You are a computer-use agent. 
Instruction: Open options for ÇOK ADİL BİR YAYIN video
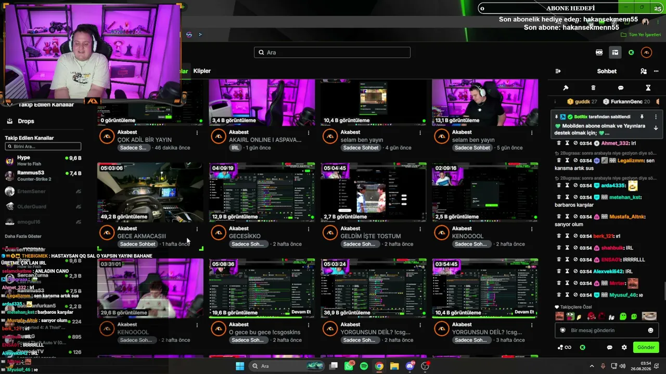197,132
